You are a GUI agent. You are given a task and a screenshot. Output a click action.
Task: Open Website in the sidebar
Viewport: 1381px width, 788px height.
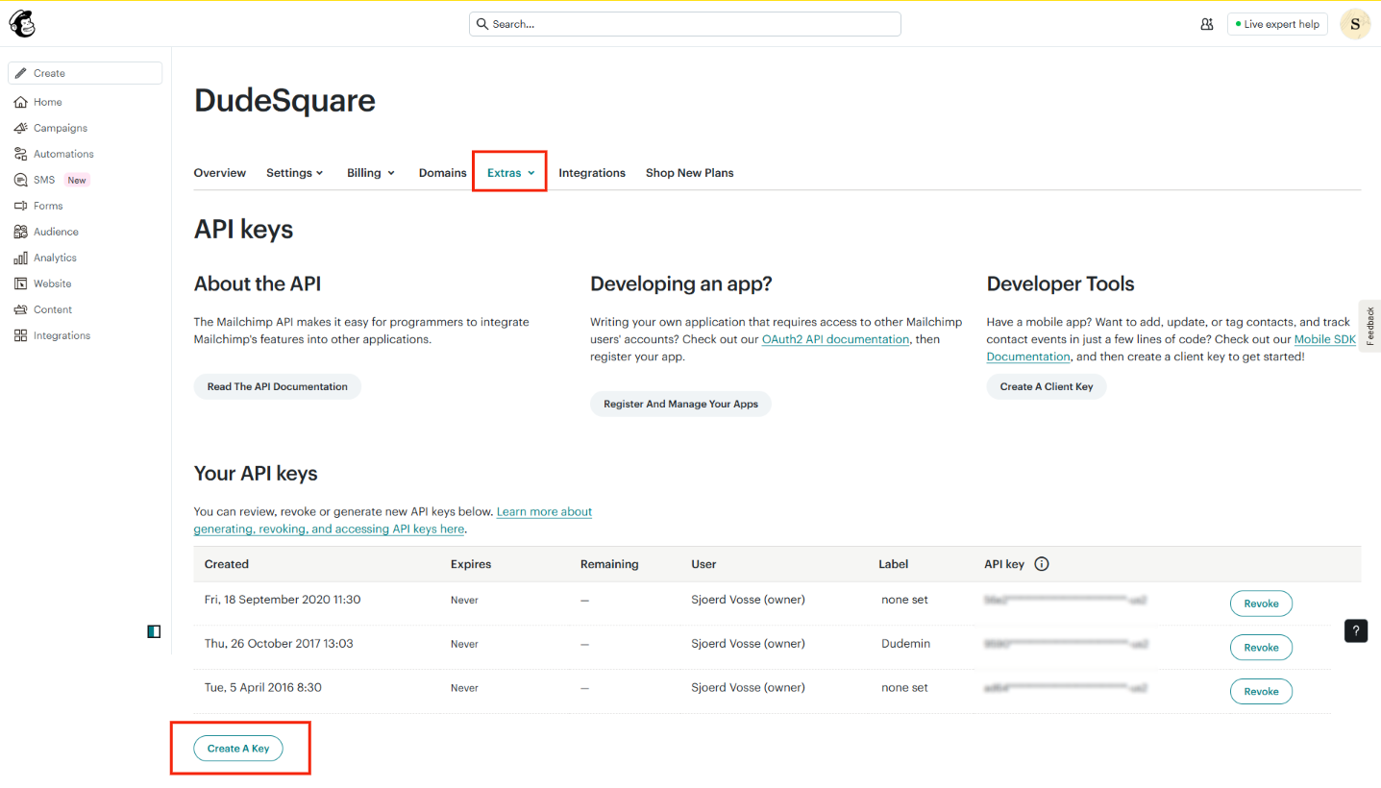coord(52,283)
